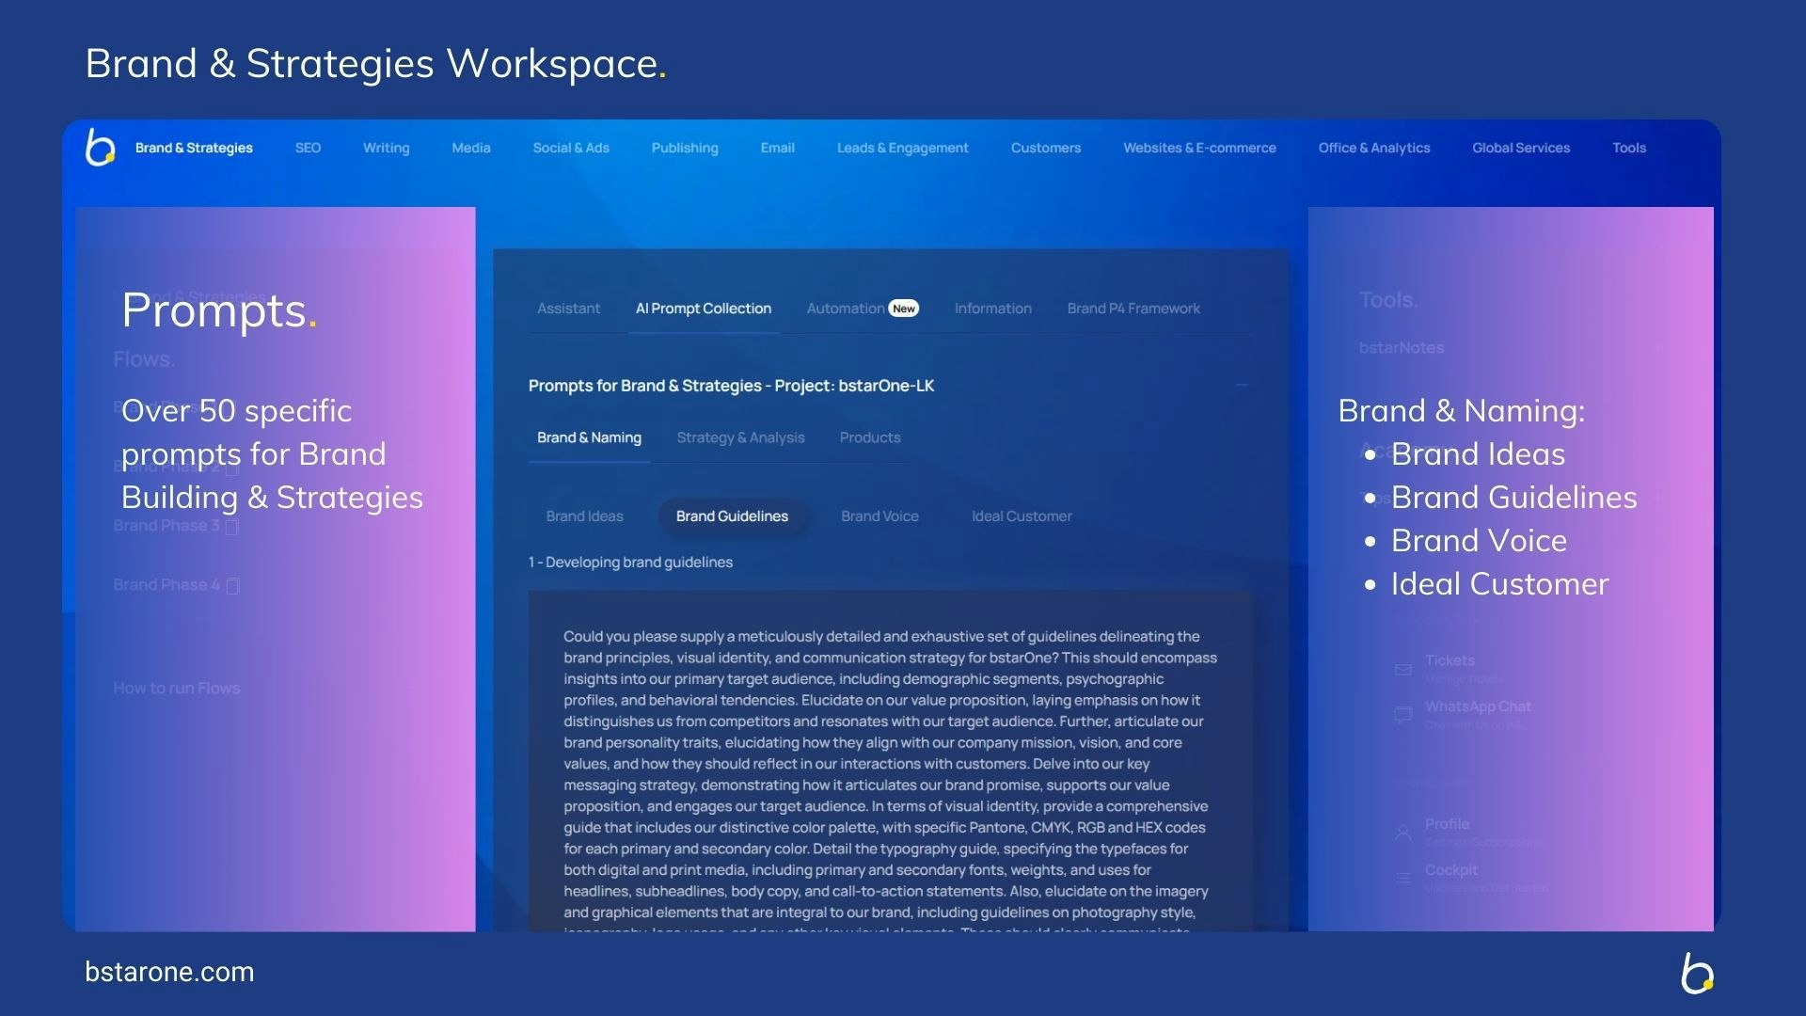Open the Products prompt category

pyautogui.click(x=869, y=437)
